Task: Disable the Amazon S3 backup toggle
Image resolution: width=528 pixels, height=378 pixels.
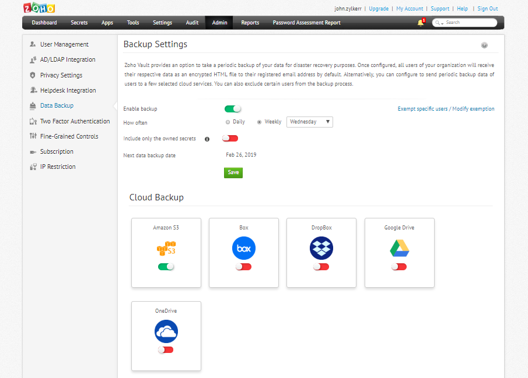Action: [x=166, y=267]
